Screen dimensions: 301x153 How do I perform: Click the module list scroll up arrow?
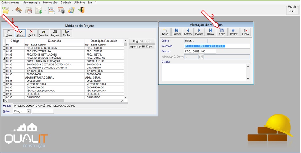[126, 41]
